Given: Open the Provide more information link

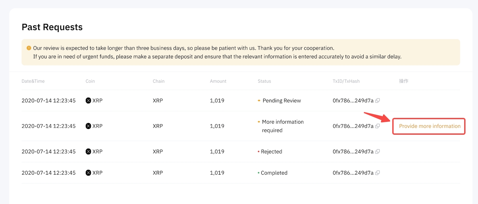Looking at the screenshot, I should point(429,126).
